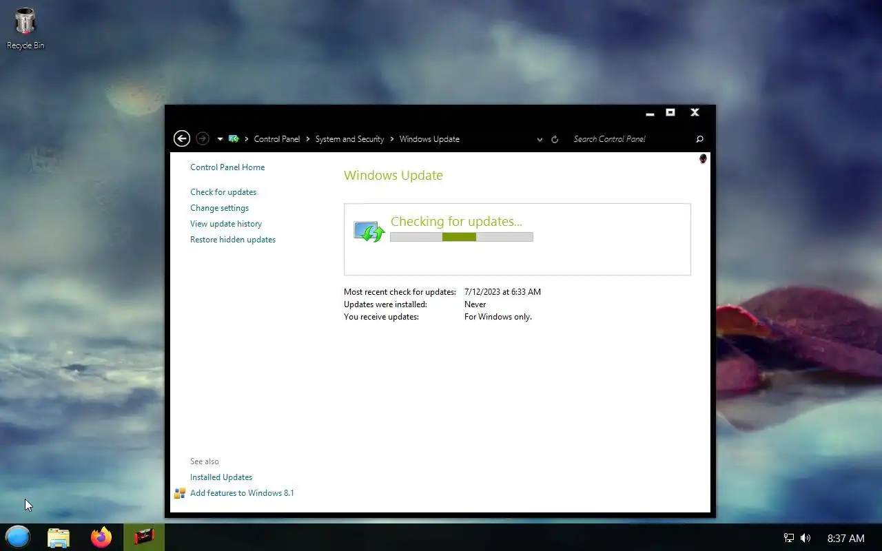Click the Windows Update status icon

(x=369, y=231)
